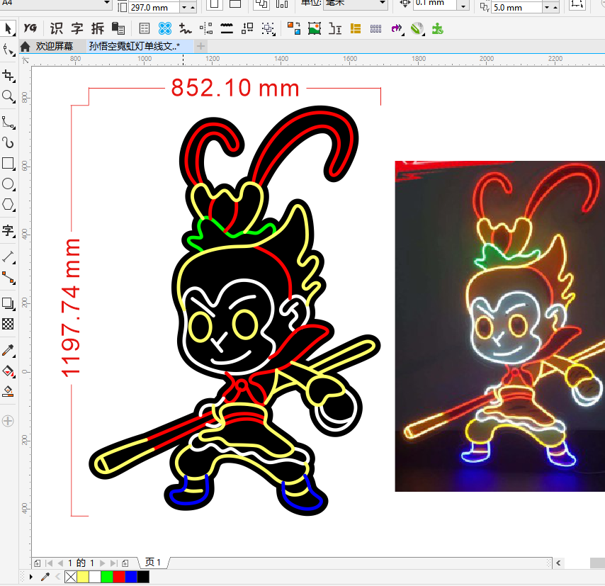The image size is (605, 586).
Task: Select the 852.10 mm width dimension
Action: (235, 88)
